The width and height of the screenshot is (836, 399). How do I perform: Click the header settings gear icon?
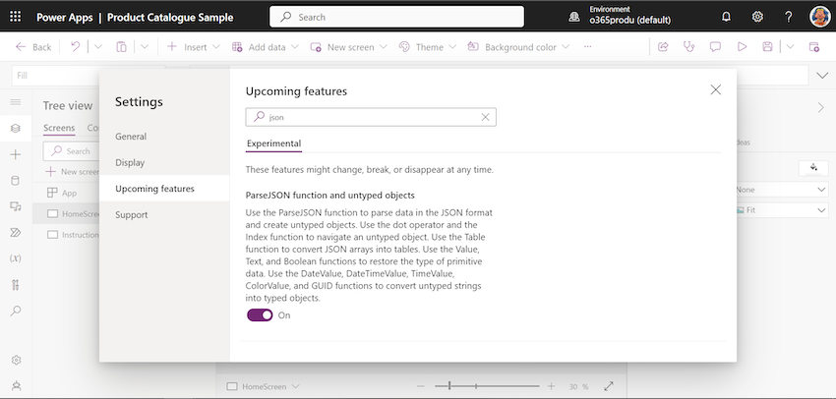tap(757, 17)
